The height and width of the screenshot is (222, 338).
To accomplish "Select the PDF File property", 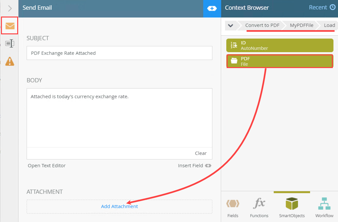I will 280,61.
